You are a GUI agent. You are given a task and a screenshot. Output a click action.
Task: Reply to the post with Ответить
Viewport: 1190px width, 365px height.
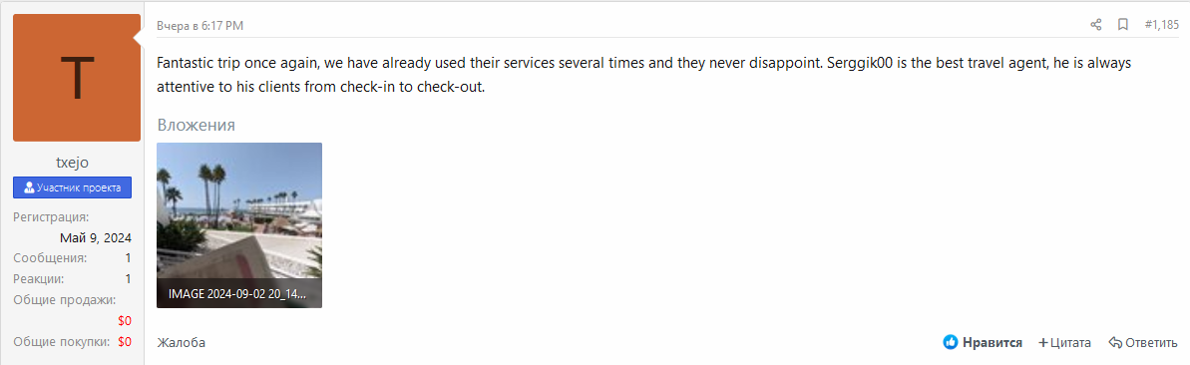point(1143,343)
